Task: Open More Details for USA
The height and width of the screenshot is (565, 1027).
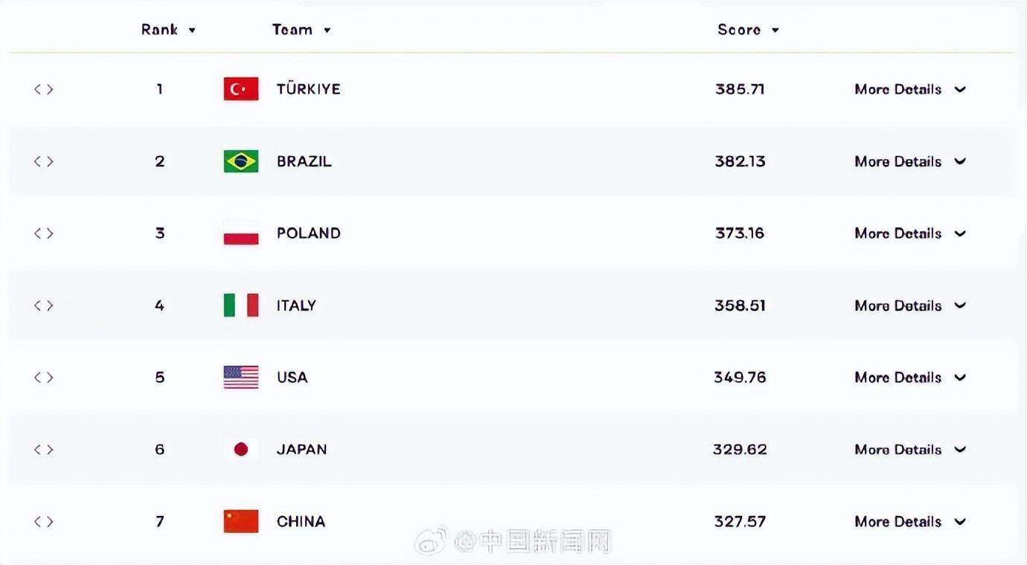Action: coord(910,378)
